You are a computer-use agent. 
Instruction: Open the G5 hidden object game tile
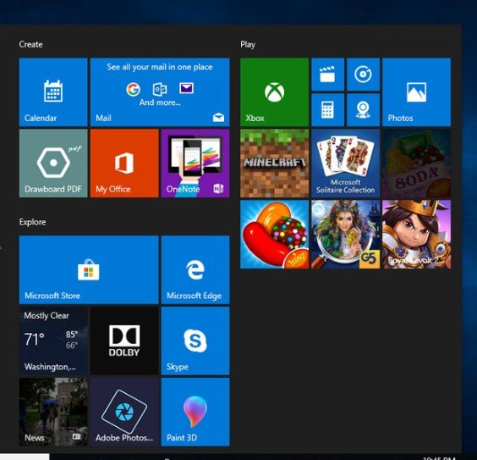coord(346,235)
